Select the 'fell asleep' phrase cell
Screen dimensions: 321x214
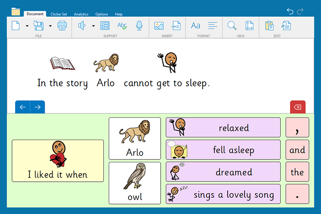(223, 150)
